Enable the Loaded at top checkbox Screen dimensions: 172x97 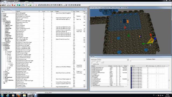[92, 64]
